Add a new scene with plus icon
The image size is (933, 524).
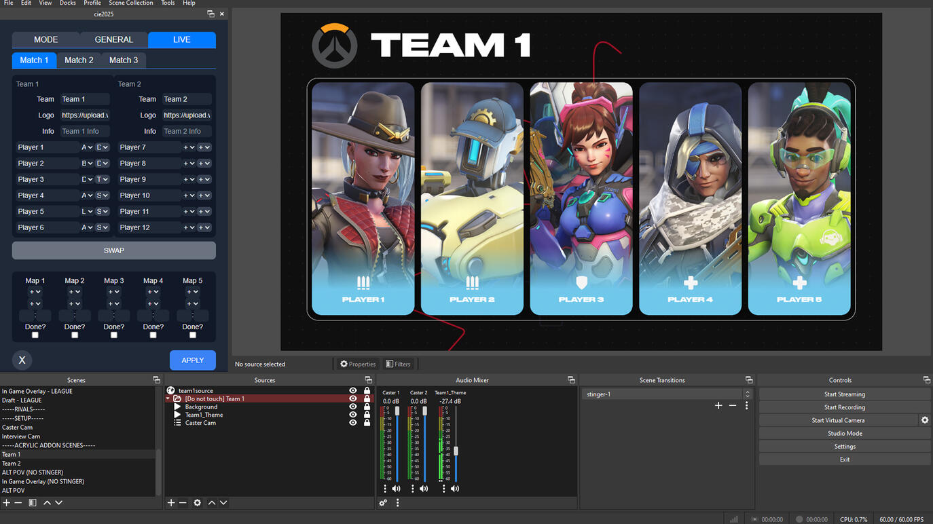click(6, 503)
